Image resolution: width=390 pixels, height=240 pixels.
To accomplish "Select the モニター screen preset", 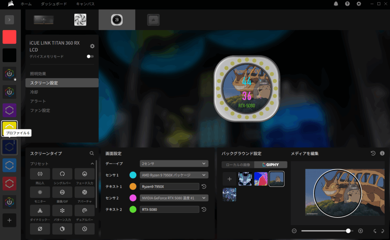I will [40, 192].
